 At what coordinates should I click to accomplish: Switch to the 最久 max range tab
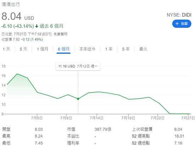(x=143, y=49)
